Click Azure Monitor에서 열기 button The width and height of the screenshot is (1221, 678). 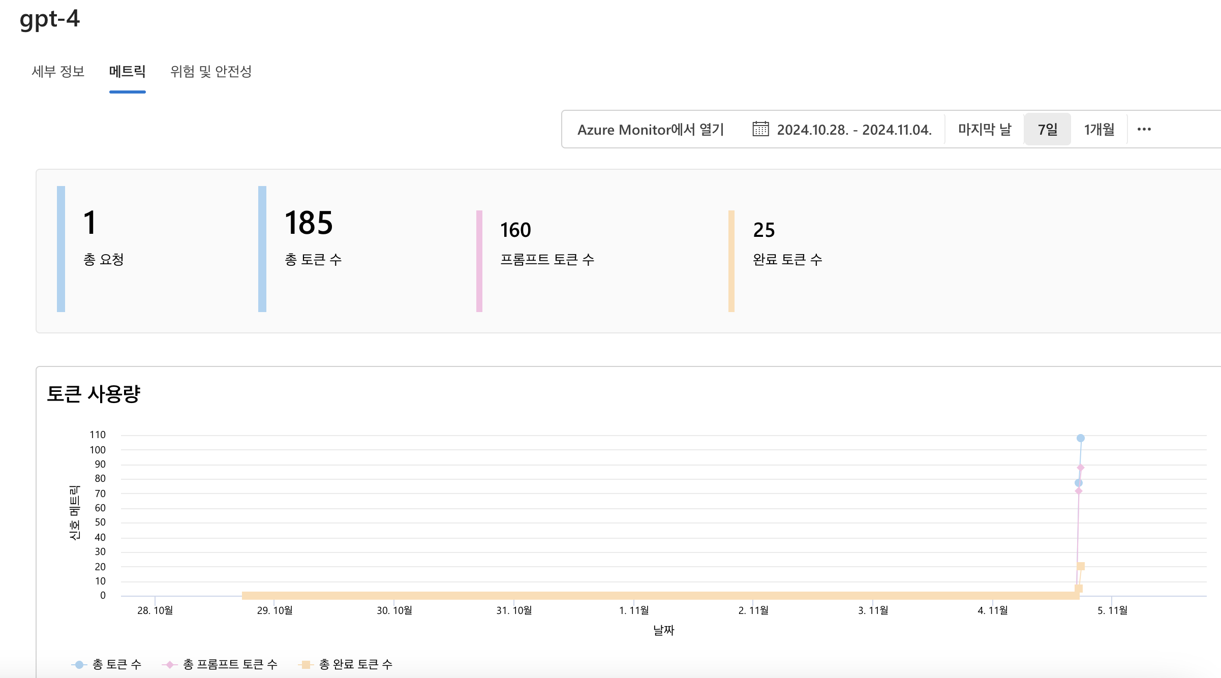650,129
